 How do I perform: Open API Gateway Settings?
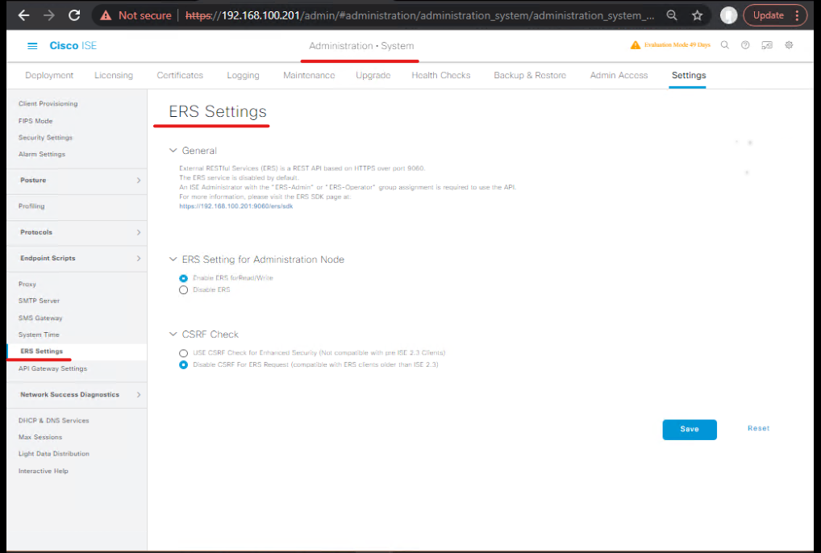click(x=53, y=369)
